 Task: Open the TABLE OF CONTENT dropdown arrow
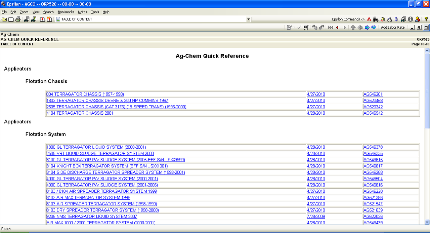(x=249, y=20)
